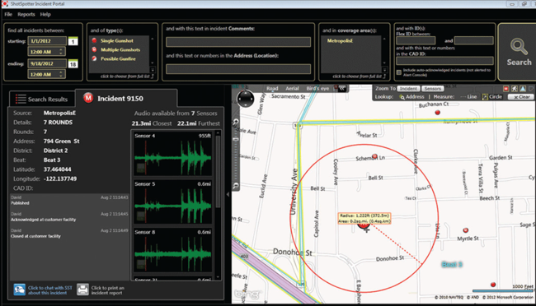Zoom map to the Sensors

(x=432, y=89)
